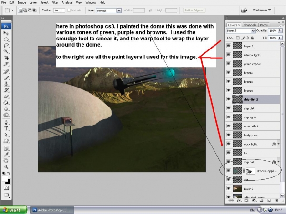Open the layer blend mode dropdown
The width and height of the screenshot is (286, 214).
241,31
